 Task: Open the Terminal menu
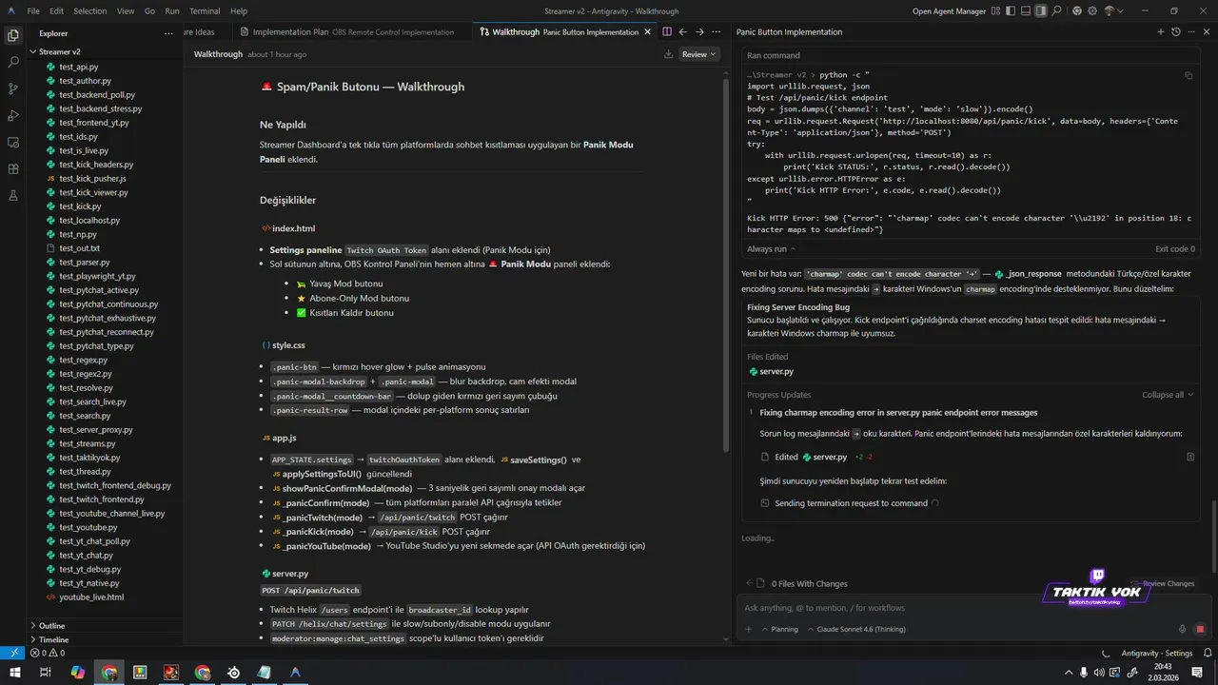tap(205, 11)
